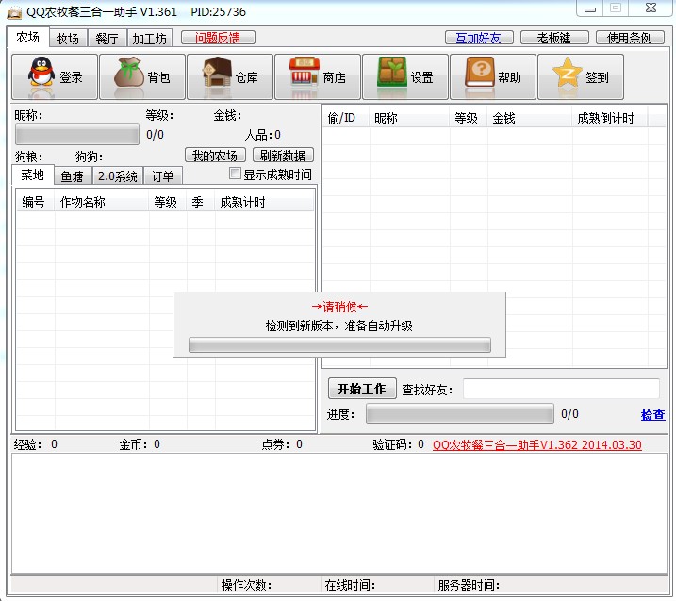Select the 订单 sub-tab

click(162, 176)
